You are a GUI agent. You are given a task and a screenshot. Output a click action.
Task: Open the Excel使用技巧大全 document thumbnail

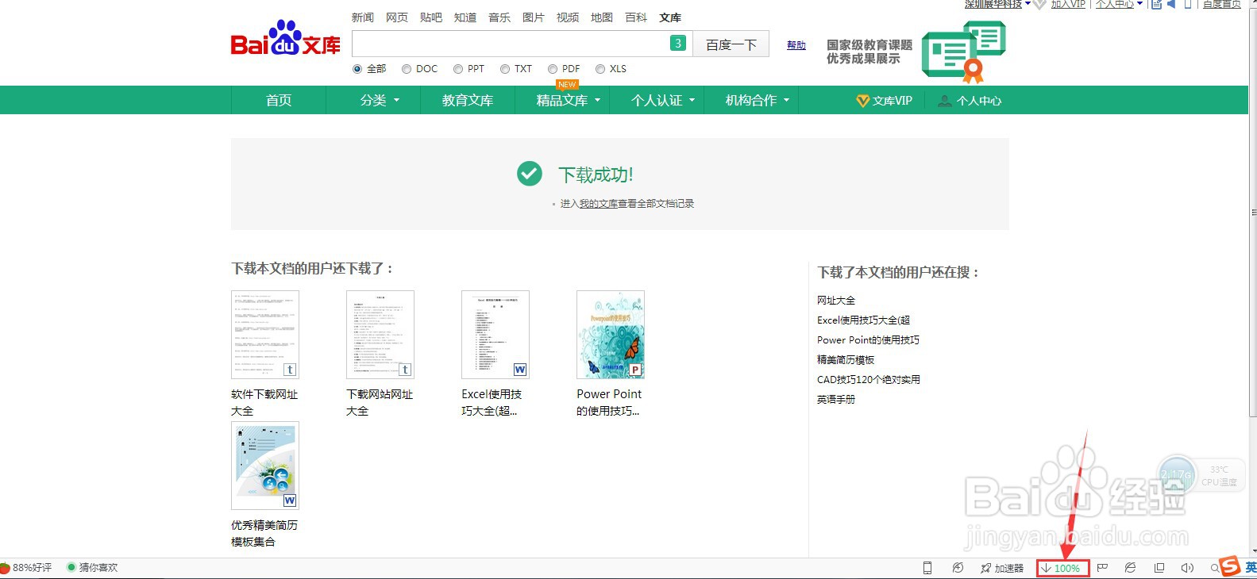coord(495,335)
